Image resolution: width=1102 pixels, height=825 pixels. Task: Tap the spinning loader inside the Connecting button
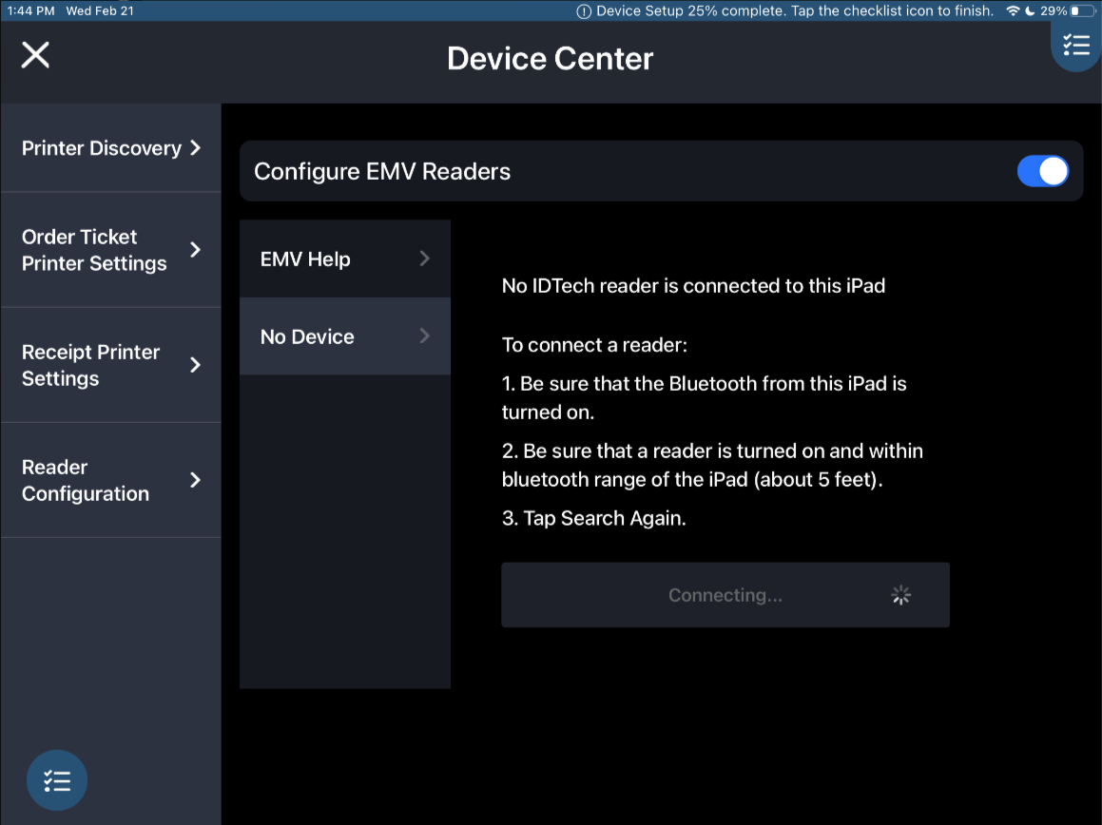click(899, 595)
